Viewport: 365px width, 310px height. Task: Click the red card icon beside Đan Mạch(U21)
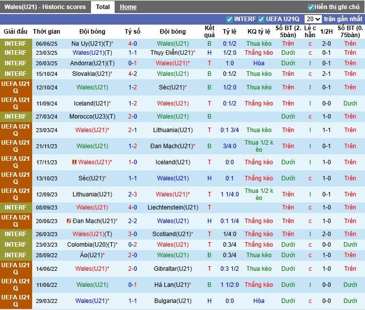point(69,221)
